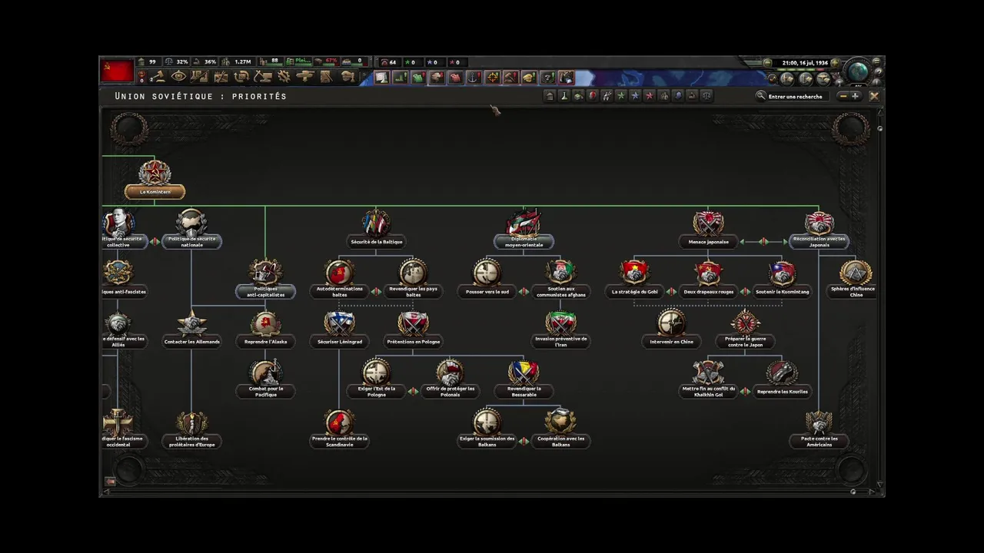This screenshot has width=984, height=553.
Task: Open decisions via the gavel icon
Action: pyautogui.click(x=158, y=76)
